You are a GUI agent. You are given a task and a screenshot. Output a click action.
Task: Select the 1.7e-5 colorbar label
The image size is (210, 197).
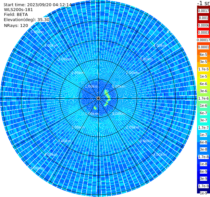coord(204,69)
